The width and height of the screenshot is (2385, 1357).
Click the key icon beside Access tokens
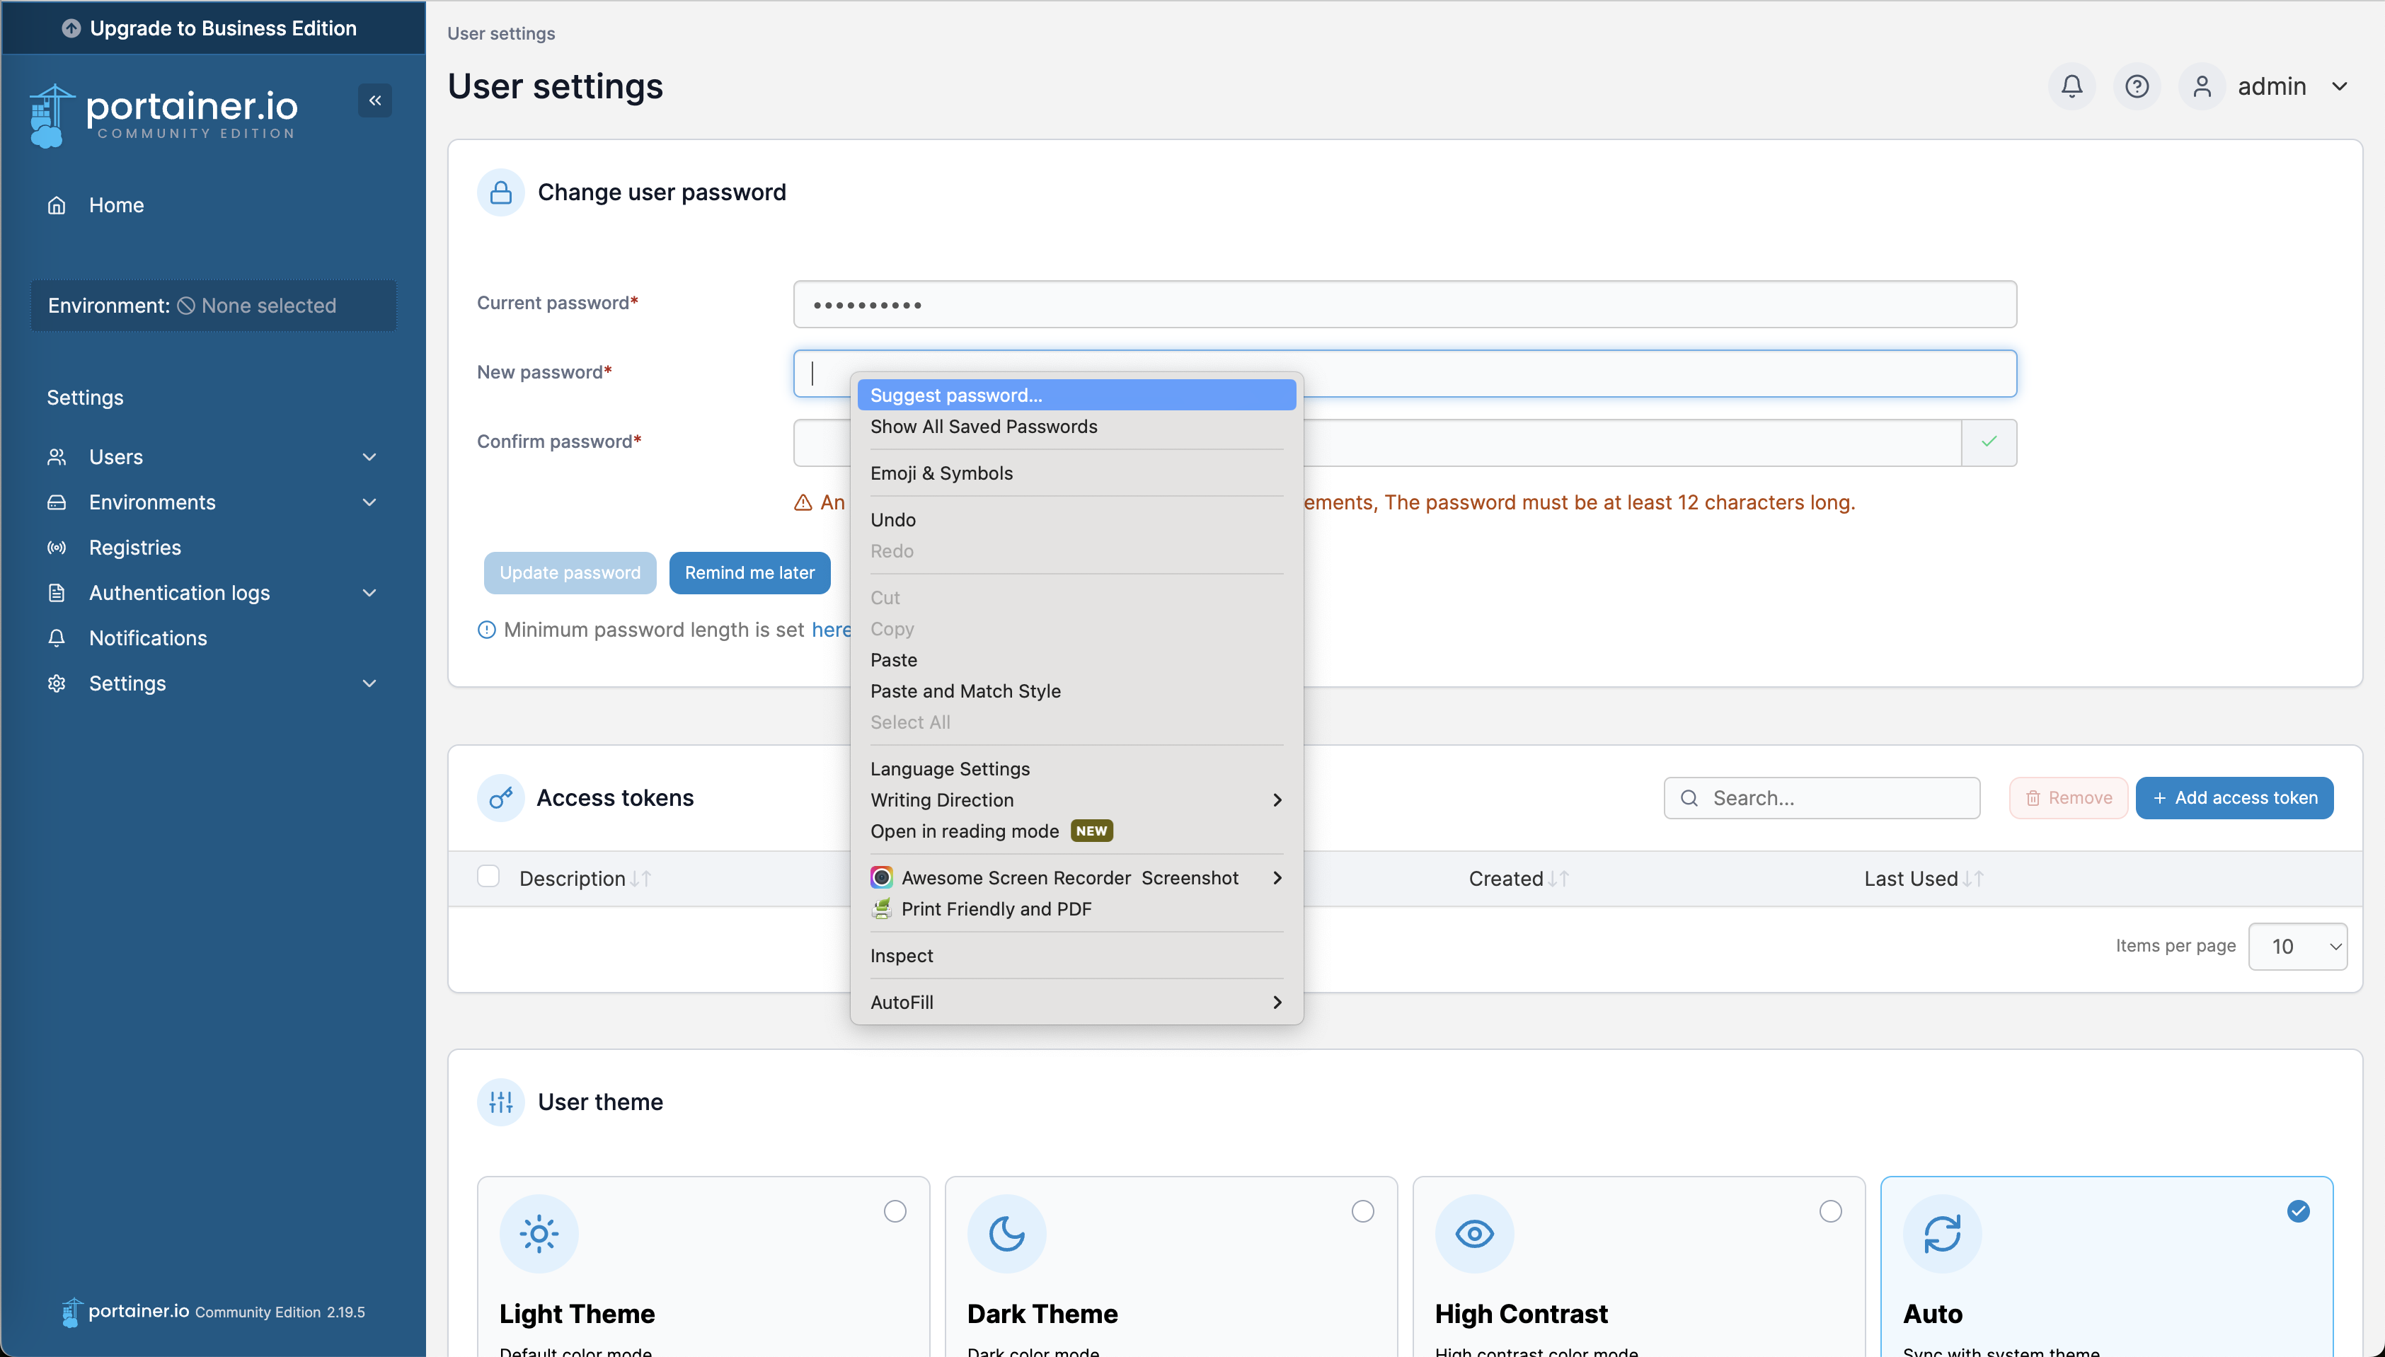tap(500, 798)
